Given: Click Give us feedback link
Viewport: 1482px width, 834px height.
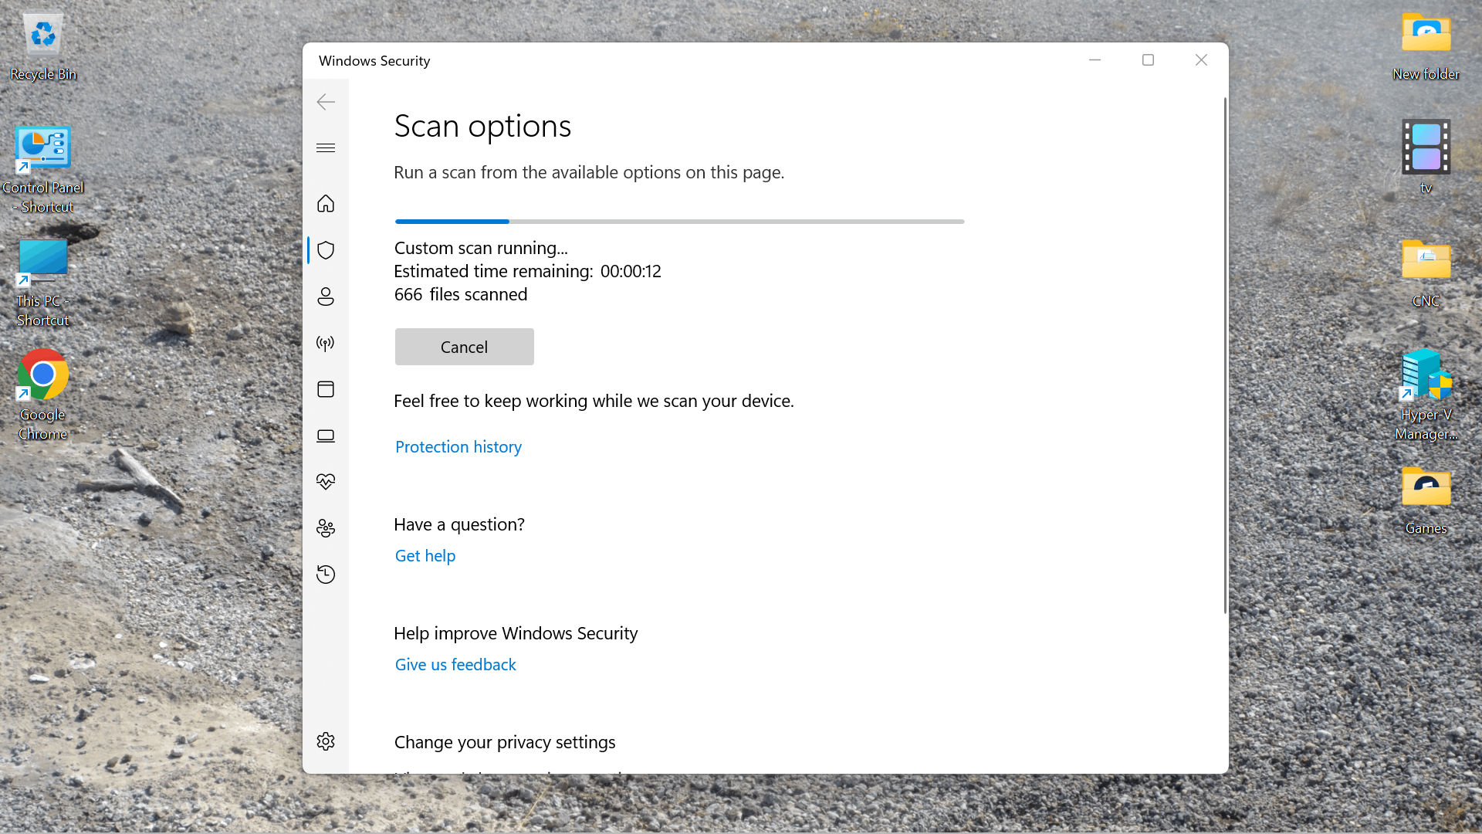Looking at the screenshot, I should pos(455,665).
